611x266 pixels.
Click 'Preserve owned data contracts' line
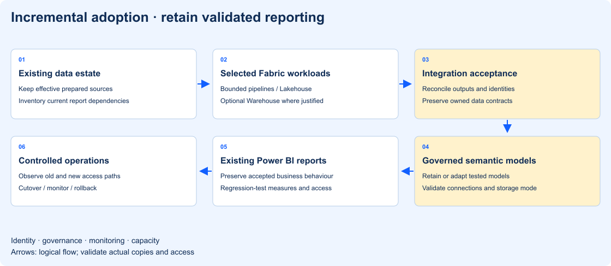pos(467,100)
